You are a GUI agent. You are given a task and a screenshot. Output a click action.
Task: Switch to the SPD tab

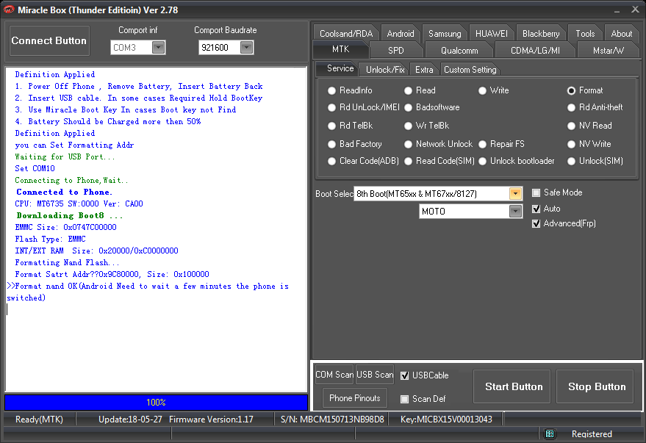[396, 50]
